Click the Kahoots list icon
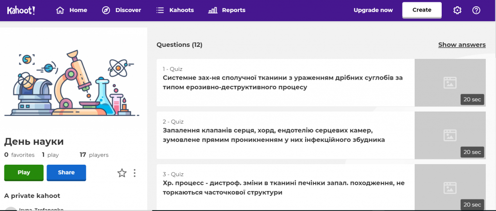 coord(160,11)
